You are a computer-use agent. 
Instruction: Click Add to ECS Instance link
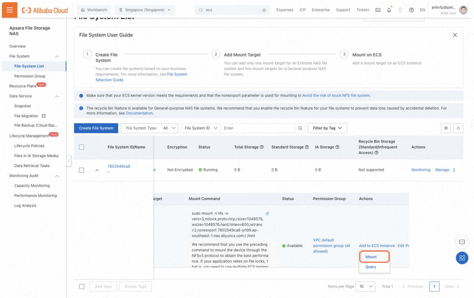pos(377,246)
